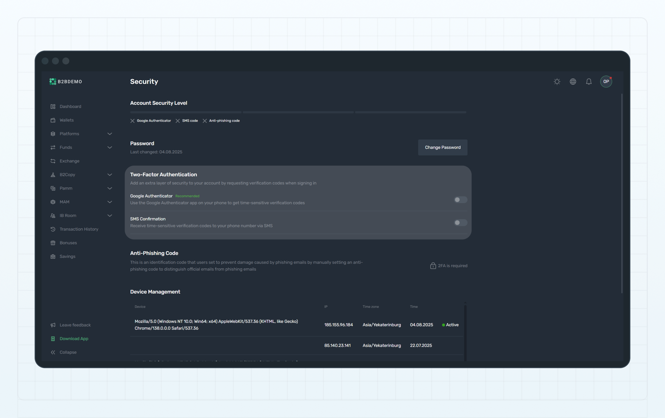Screen dimensions: 665x418
Task: Enable SMS Confirmation toggle
Action: [x=460, y=223]
